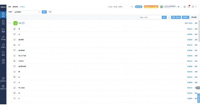
Task: Click blue search button beside library dropdown
Action: coord(44,12)
